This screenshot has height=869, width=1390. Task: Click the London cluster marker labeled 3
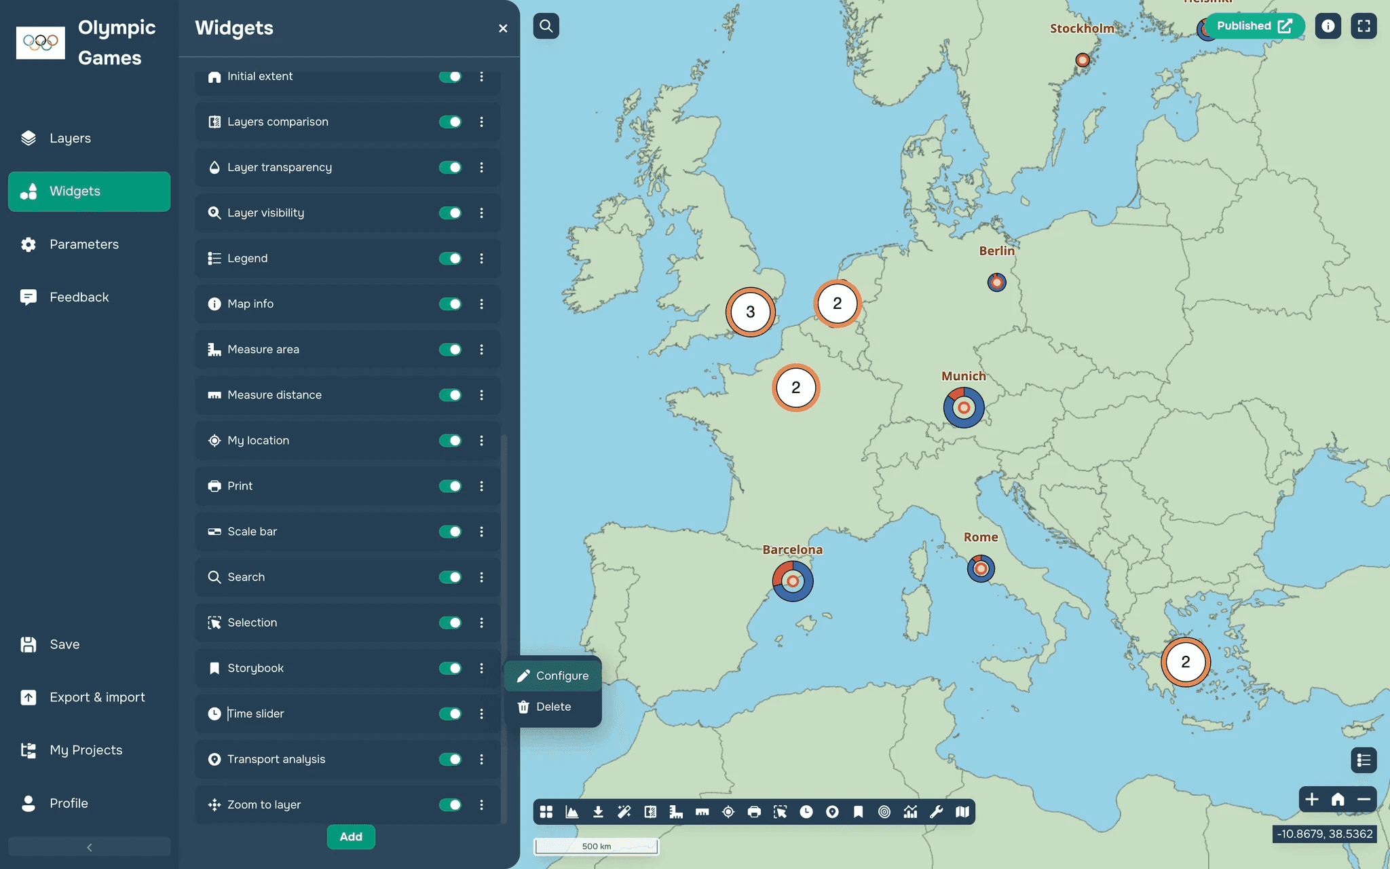click(750, 312)
